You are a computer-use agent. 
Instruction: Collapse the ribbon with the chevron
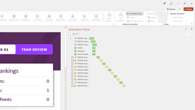(192, 24)
